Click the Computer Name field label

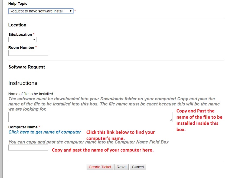point(23,127)
